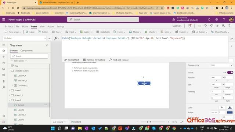Expand the Container1_1 tree node
Screen dimensions: 235x132
(x=12, y=85)
